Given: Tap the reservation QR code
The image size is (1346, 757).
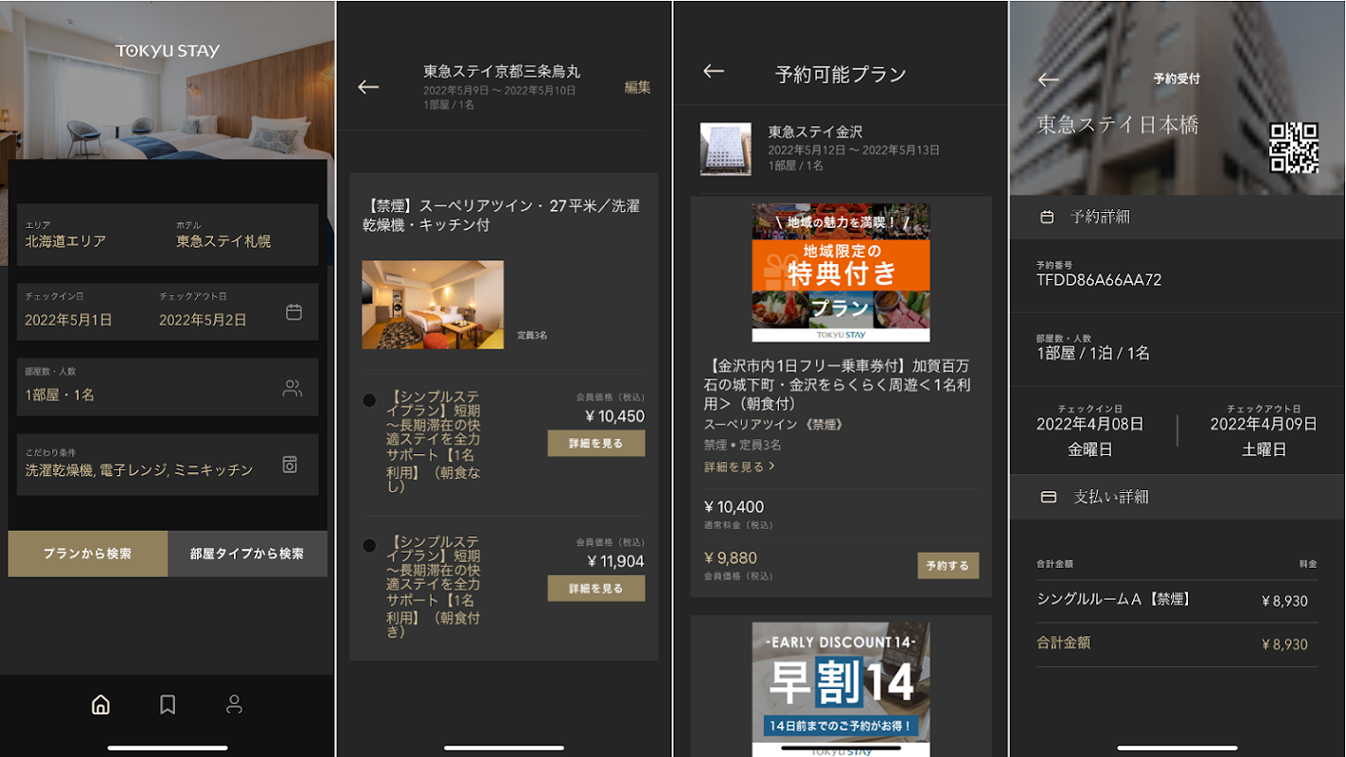Looking at the screenshot, I should point(1294,148).
